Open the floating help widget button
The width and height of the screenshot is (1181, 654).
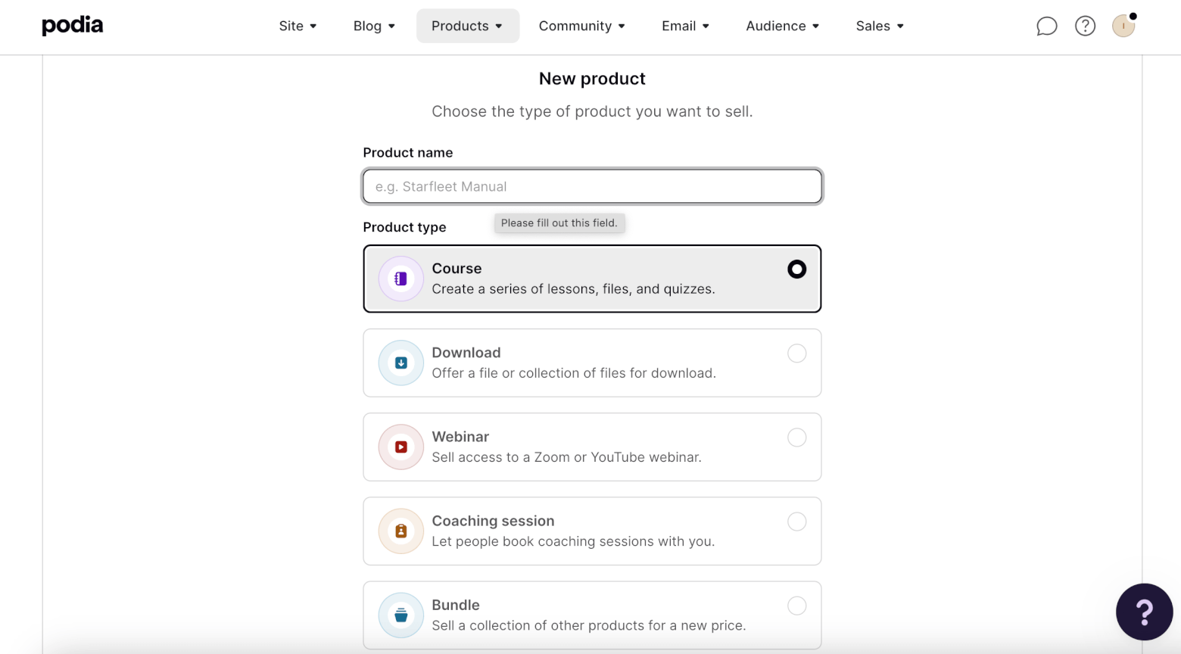click(x=1144, y=612)
